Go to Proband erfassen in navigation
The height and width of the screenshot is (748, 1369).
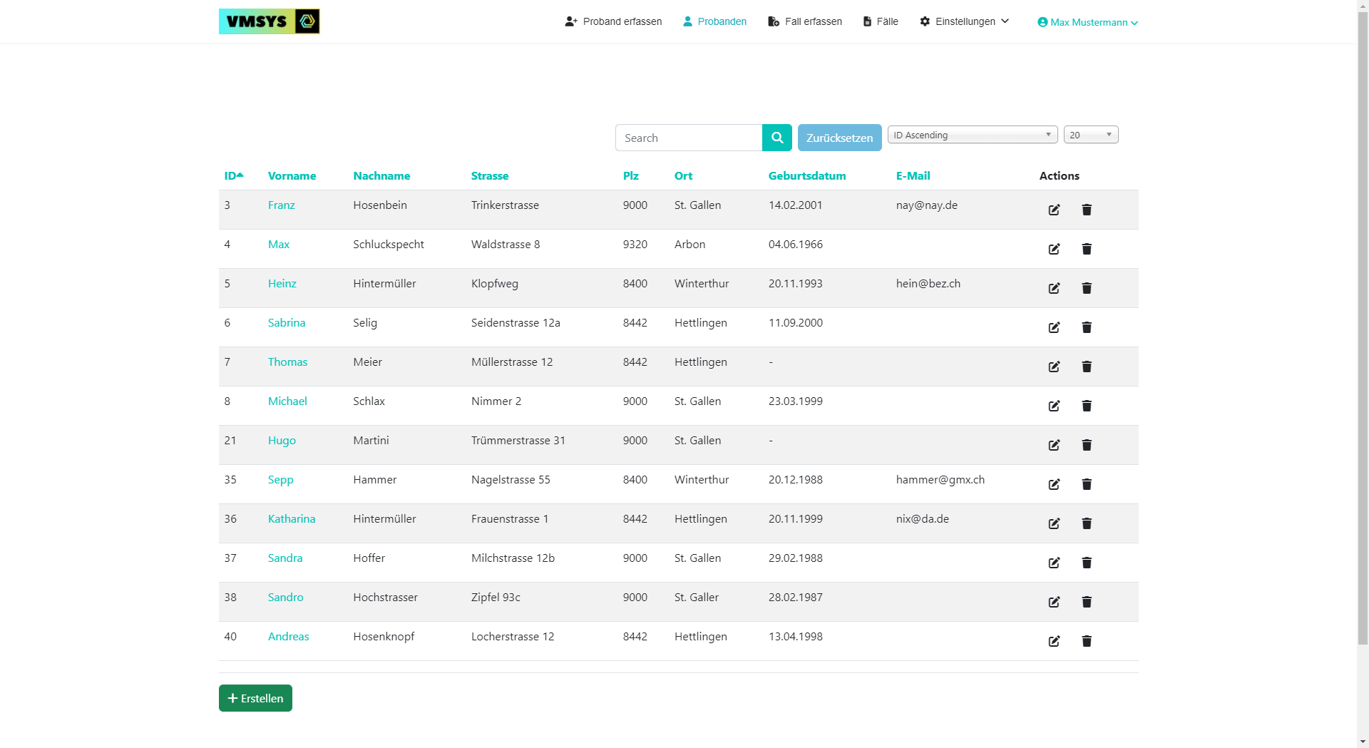coord(613,21)
